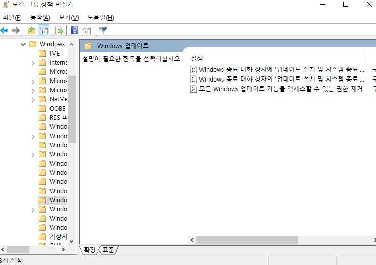
Task: Select the Interne folder label in tree
Action: 58,63
